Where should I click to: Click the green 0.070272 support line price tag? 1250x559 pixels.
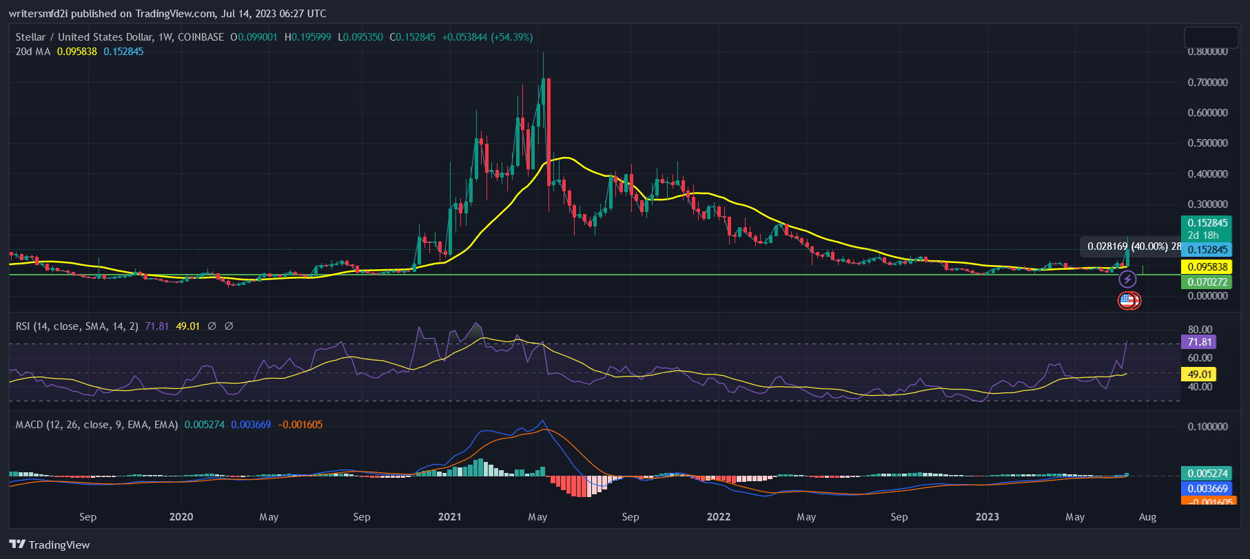(1207, 282)
